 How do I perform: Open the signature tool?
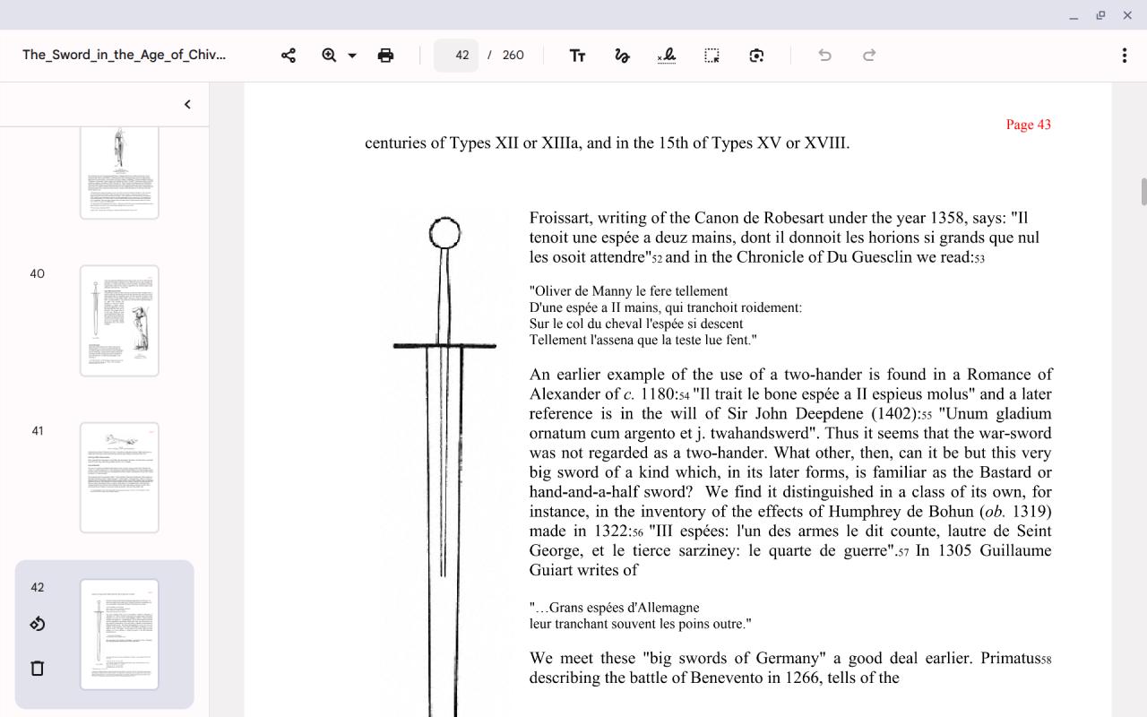[x=667, y=56]
